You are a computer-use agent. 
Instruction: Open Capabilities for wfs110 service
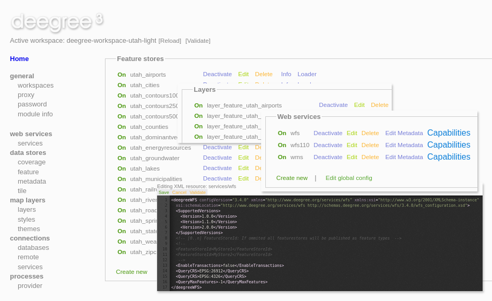pyautogui.click(x=449, y=145)
